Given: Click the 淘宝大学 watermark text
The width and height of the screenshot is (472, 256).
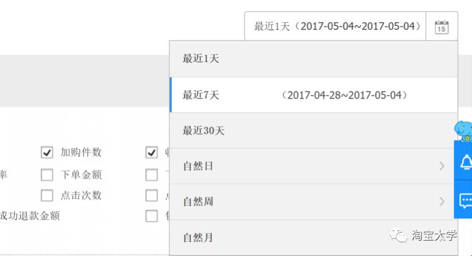Looking at the screenshot, I should tap(434, 235).
